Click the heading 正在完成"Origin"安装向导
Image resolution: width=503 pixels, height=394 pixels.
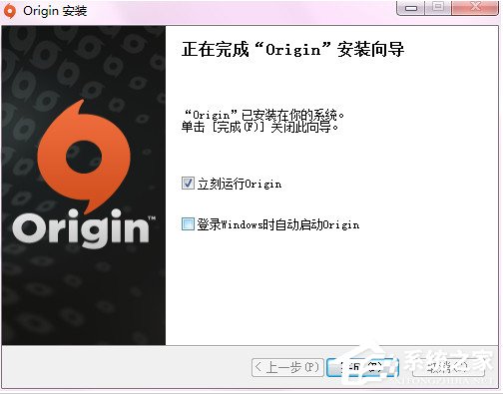[x=292, y=50]
